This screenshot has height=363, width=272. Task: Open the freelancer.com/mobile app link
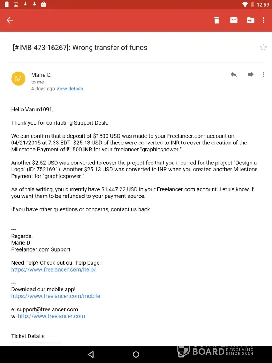click(55, 296)
